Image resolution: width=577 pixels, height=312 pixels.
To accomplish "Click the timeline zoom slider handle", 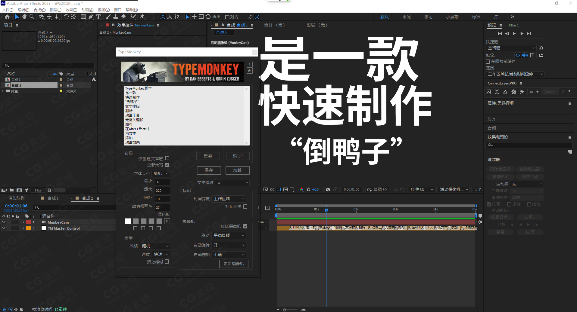I will click(x=284, y=310).
